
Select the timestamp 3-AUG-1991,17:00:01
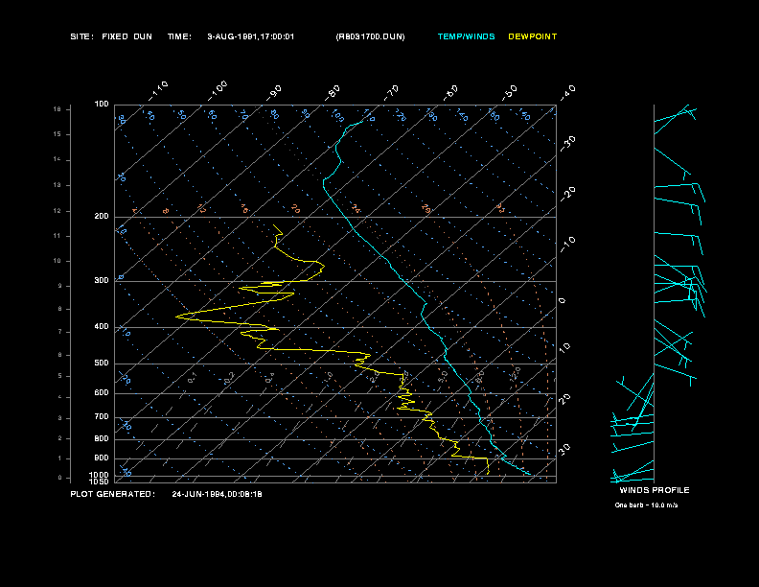point(251,36)
